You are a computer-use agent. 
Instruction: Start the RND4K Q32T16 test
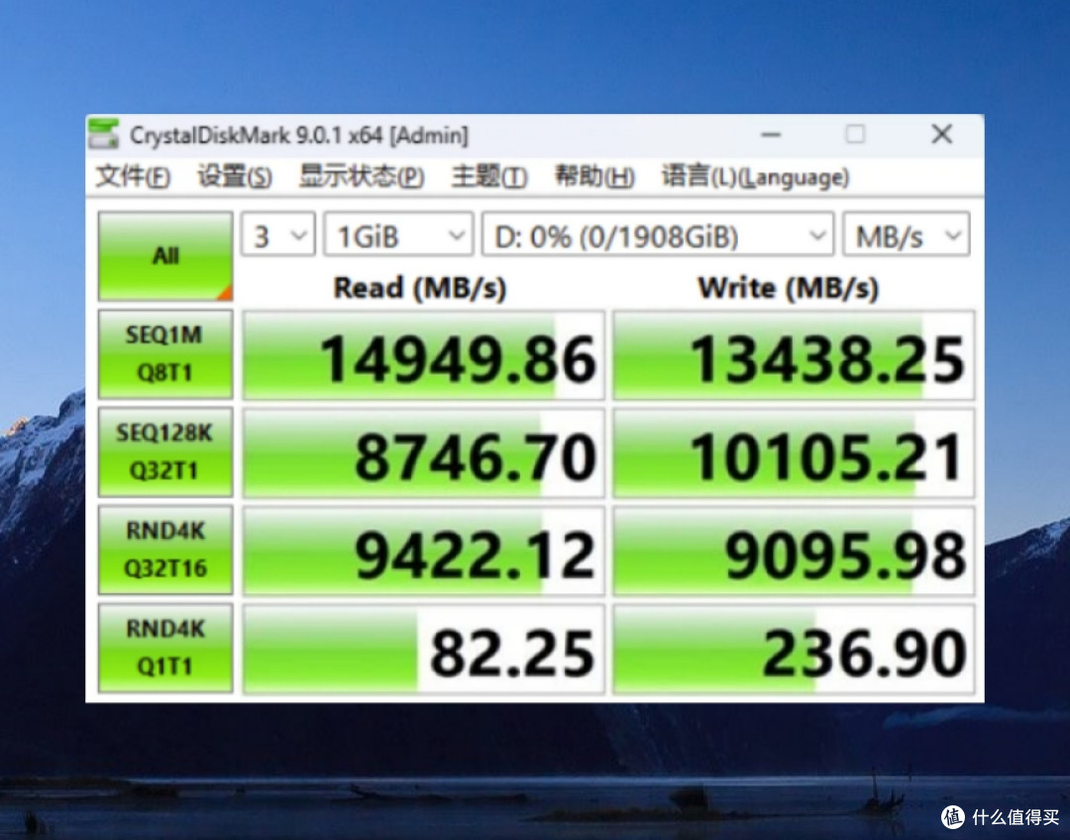click(165, 550)
